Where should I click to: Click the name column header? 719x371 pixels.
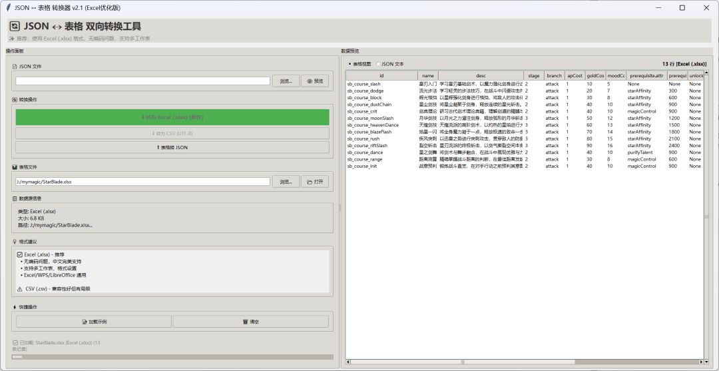pos(428,75)
